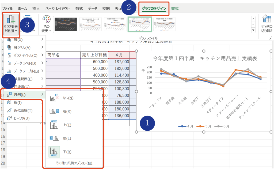Viewport: 274px width, 169px height.
Task: Switch to the Chart Design (グラフのデザイン) tab
Action: pos(154,9)
